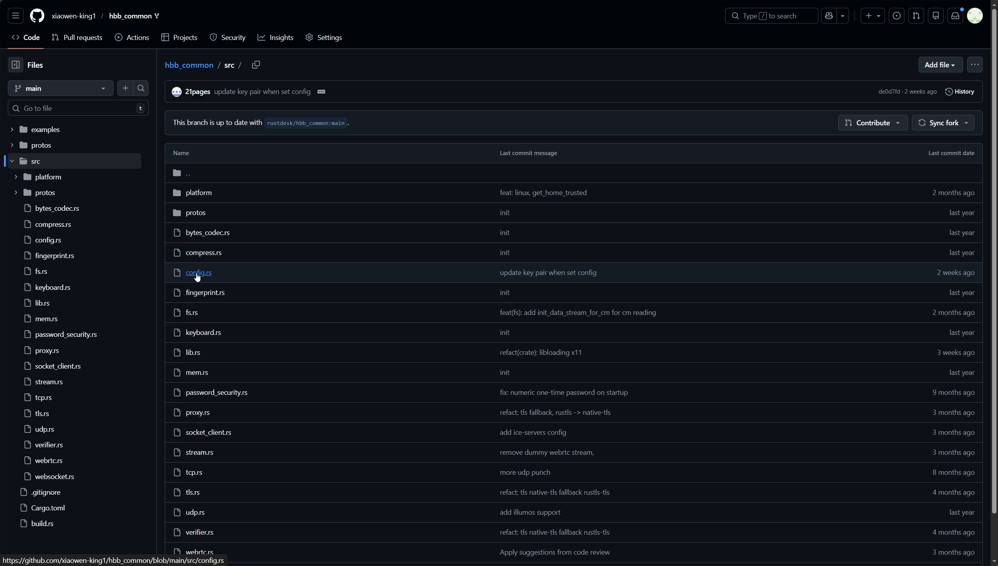Open the Issues icon in the header
Screen dimensions: 998x566
[896, 16]
